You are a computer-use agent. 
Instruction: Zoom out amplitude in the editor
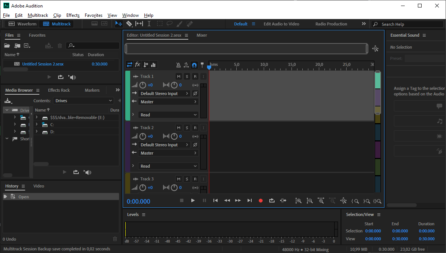(309, 201)
